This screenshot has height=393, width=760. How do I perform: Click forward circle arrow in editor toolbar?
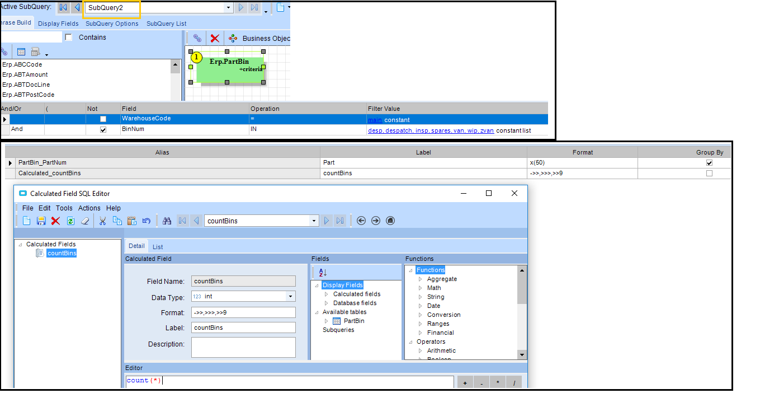(x=376, y=221)
